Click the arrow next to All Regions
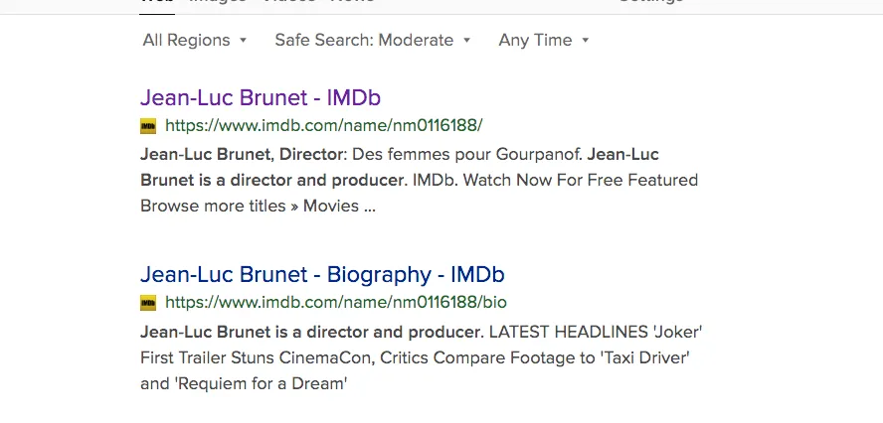The image size is (883, 423). pyautogui.click(x=243, y=40)
